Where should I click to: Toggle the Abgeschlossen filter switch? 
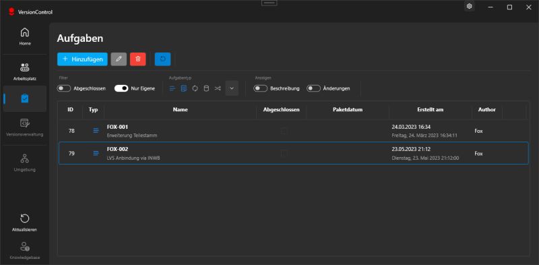pyautogui.click(x=64, y=88)
